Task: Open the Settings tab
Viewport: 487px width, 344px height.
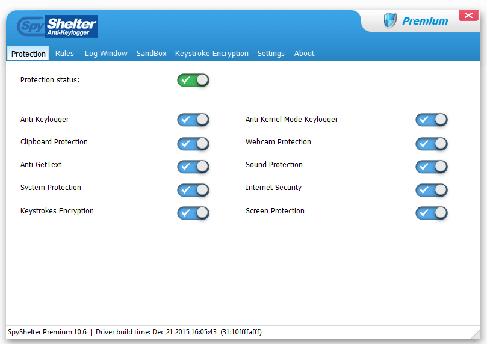Action: tap(271, 54)
